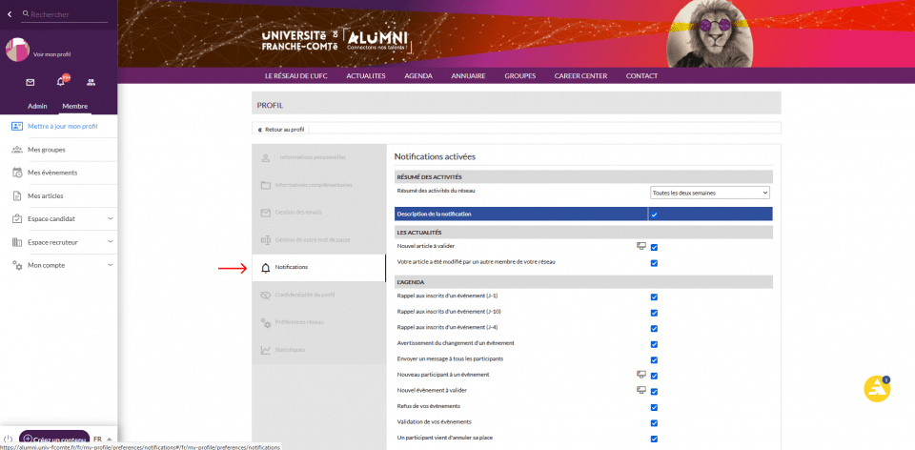Uncheck Rappel aux inscrits d'un évènement (J-1)
This screenshot has width=915, height=450.
tap(654, 297)
